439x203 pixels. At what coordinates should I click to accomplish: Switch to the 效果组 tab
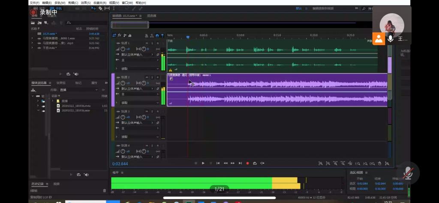pyautogui.click(x=61, y=83)
